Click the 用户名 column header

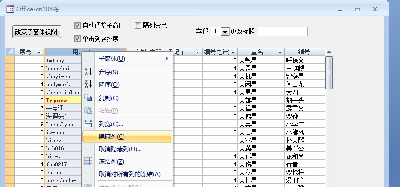(x=85, y=52)
